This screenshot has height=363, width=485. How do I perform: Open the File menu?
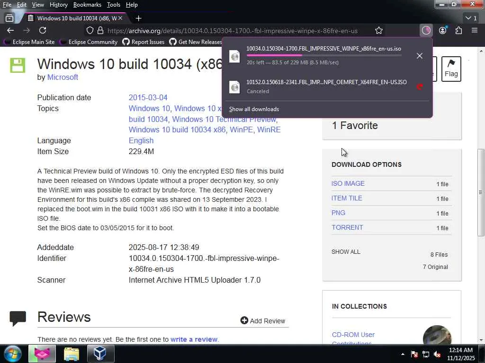coord(7,5)
